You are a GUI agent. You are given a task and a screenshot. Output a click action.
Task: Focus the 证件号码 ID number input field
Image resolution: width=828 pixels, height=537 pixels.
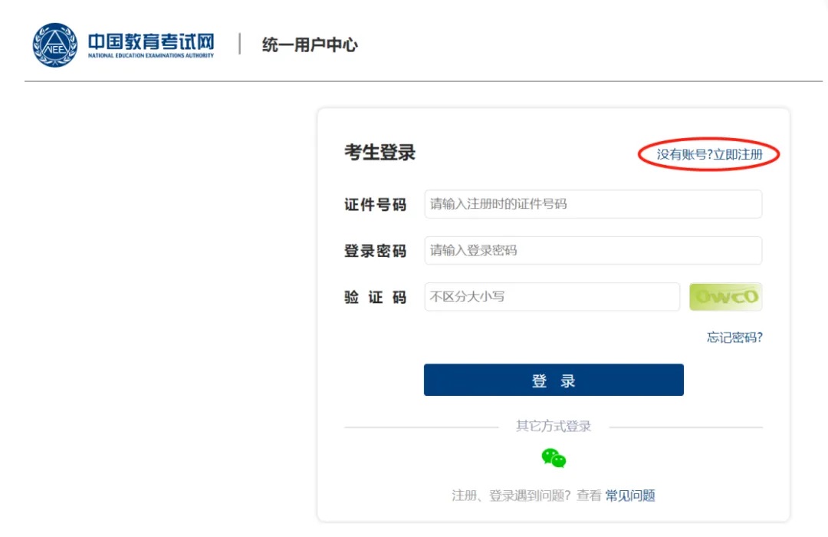pyautogui.click(x=593, y=204)
